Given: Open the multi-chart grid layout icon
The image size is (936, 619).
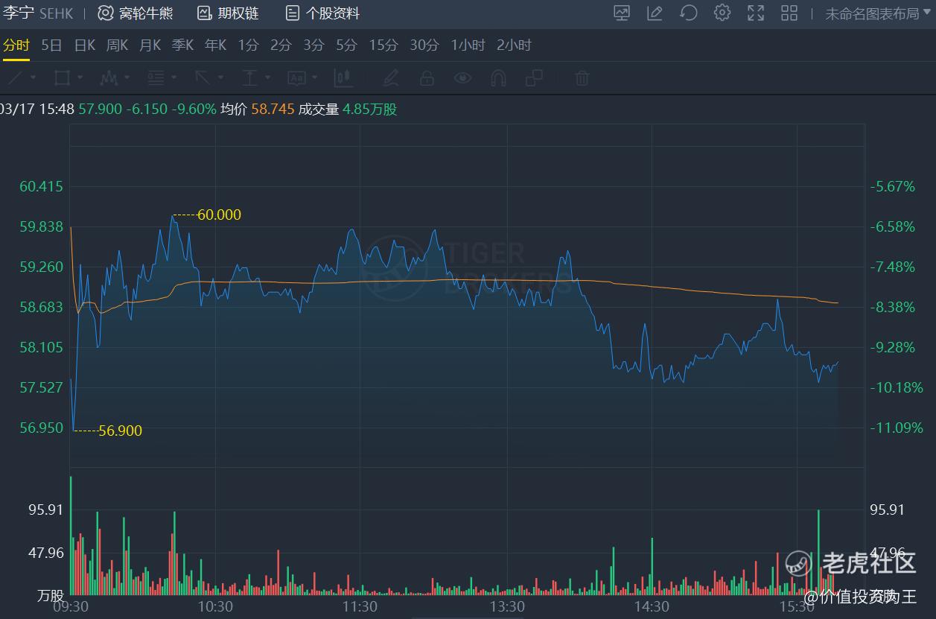Looking at the screenshot, I should tap(789, 13).
